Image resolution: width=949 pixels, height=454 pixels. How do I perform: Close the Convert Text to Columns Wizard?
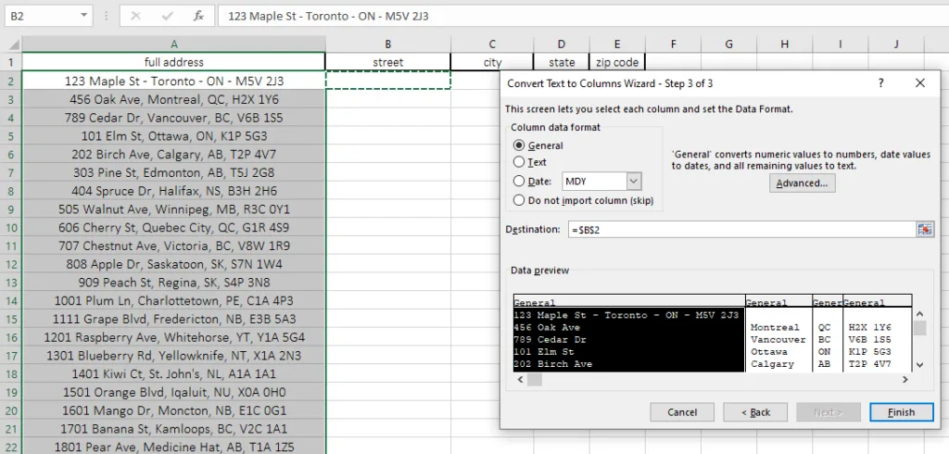click(x=920, y=83)
